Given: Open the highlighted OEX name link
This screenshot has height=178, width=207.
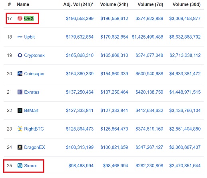Looking at the screenshot, I should pos(29,18).
